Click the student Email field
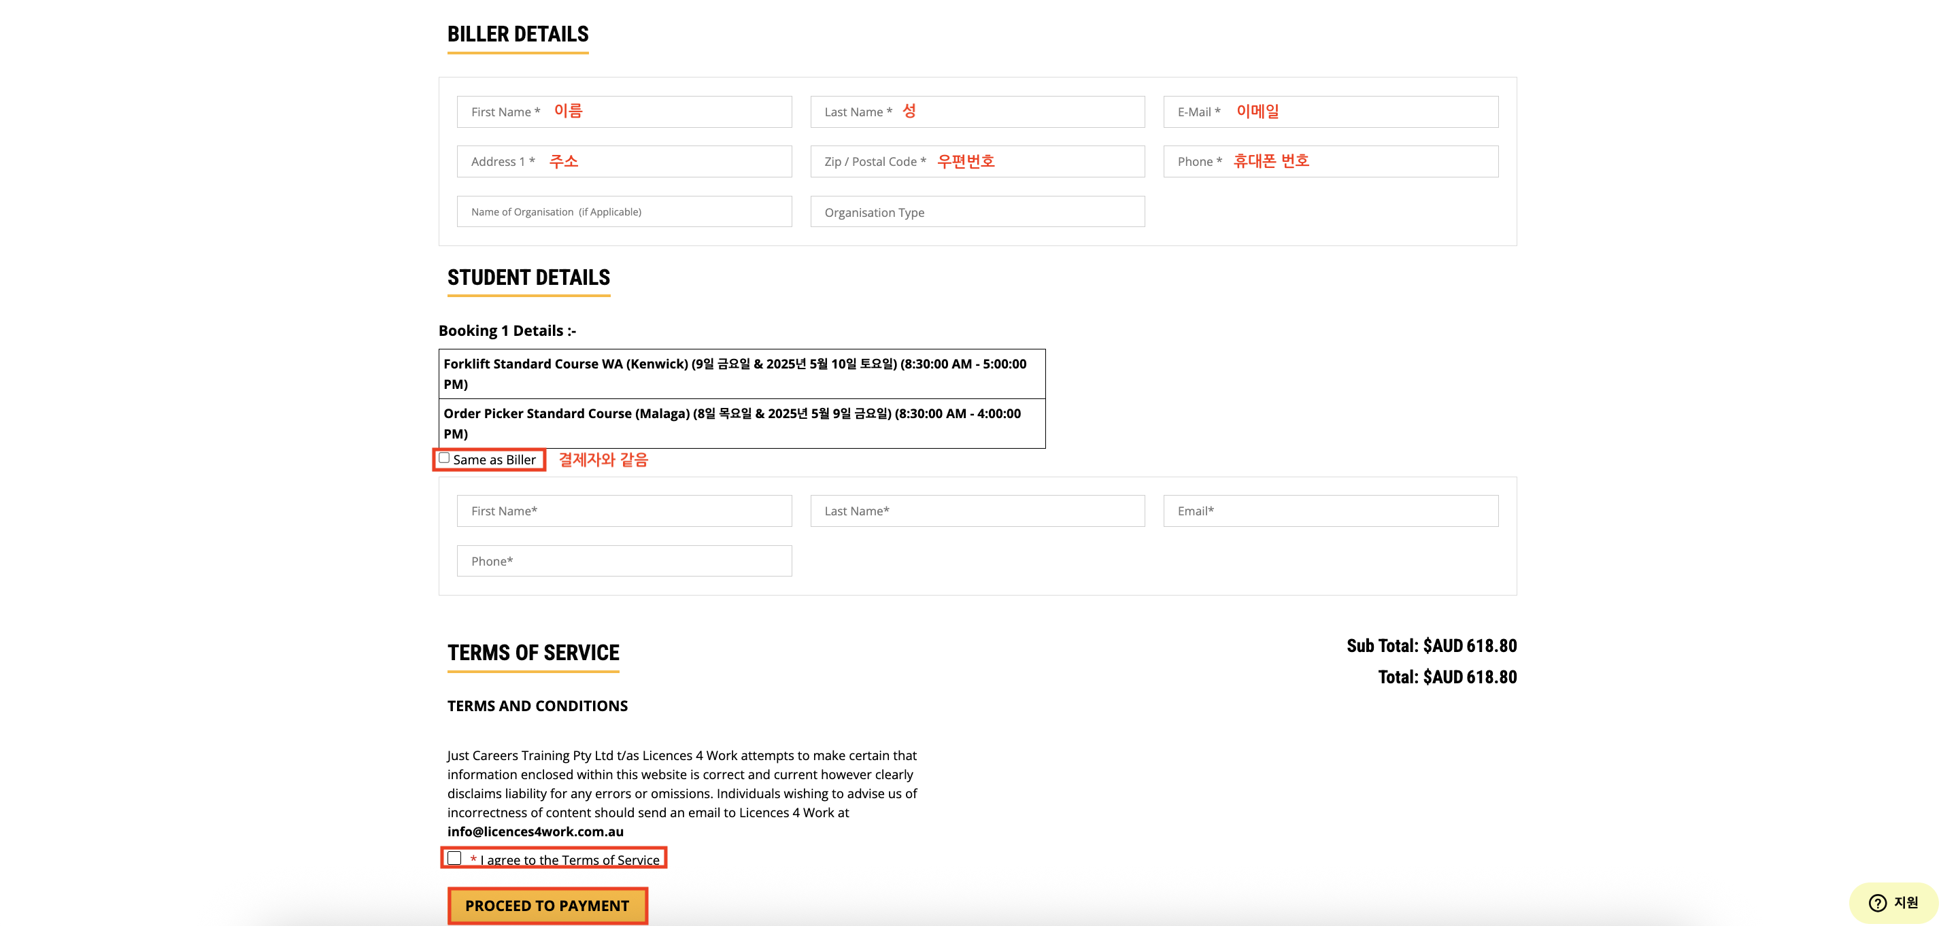 [1331, 511]
